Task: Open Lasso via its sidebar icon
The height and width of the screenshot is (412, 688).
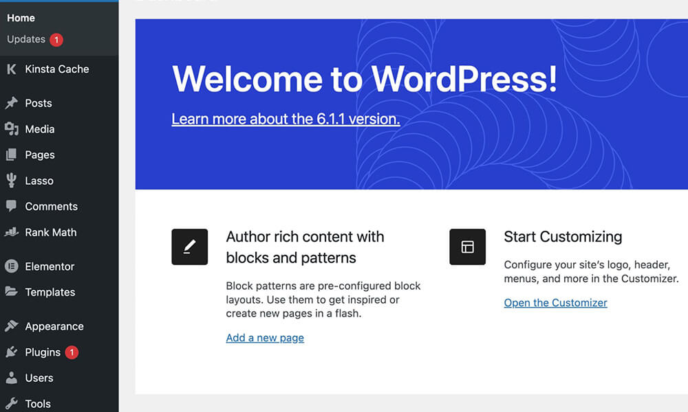Action: tap(12, 181)
